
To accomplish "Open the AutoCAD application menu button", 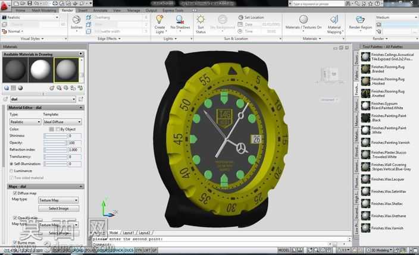I will 5,5.
